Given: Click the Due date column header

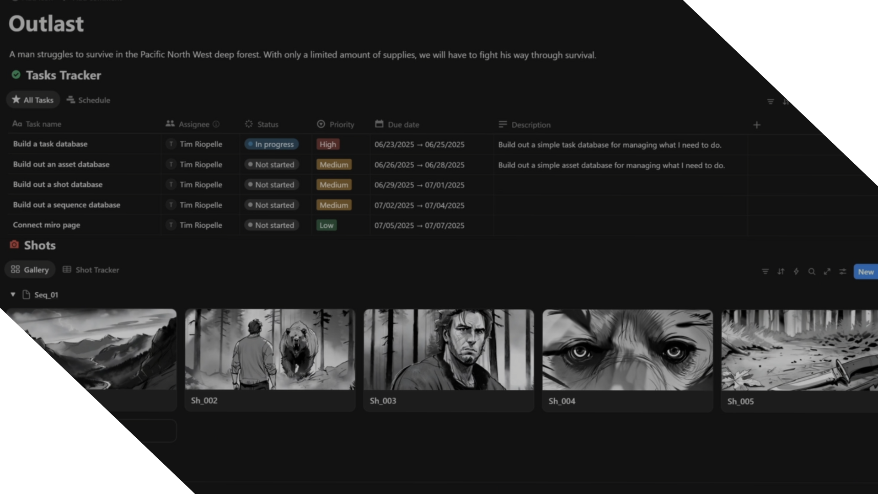Looking at the screenshot, I should (397, 124).
